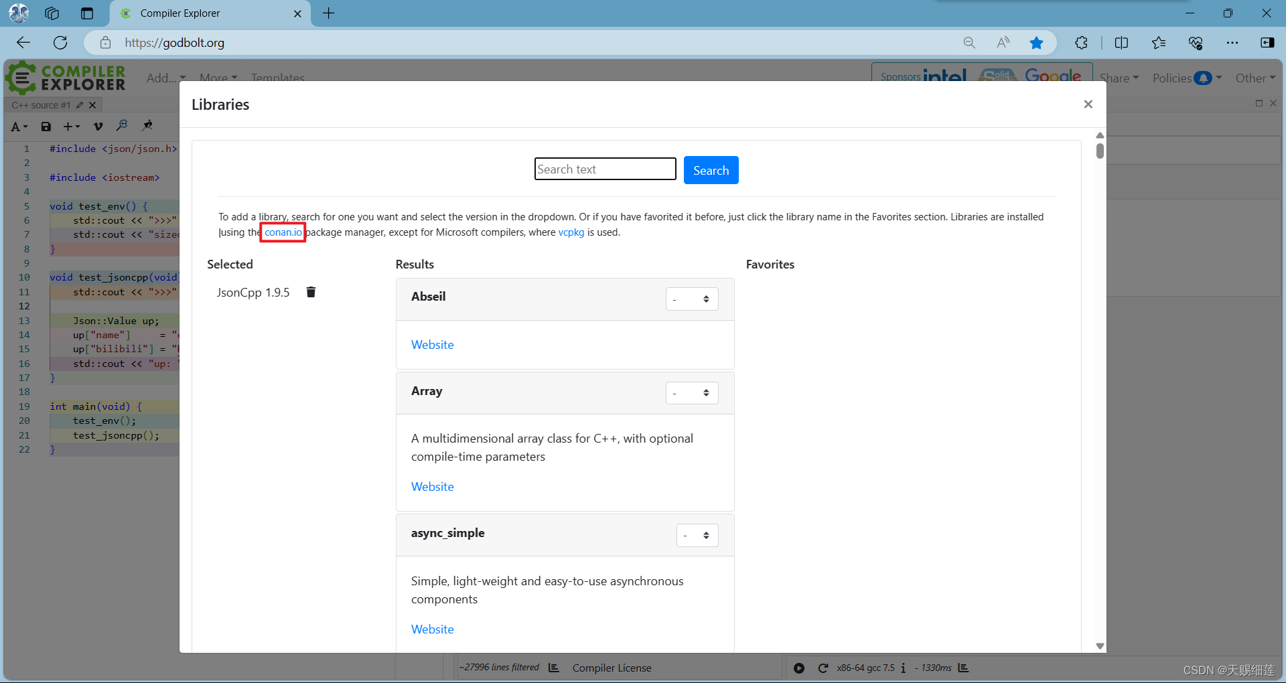Open the async_simple Website link
Image resolution: width=1286 pixels, height=683 pixels.
(432, 629)
